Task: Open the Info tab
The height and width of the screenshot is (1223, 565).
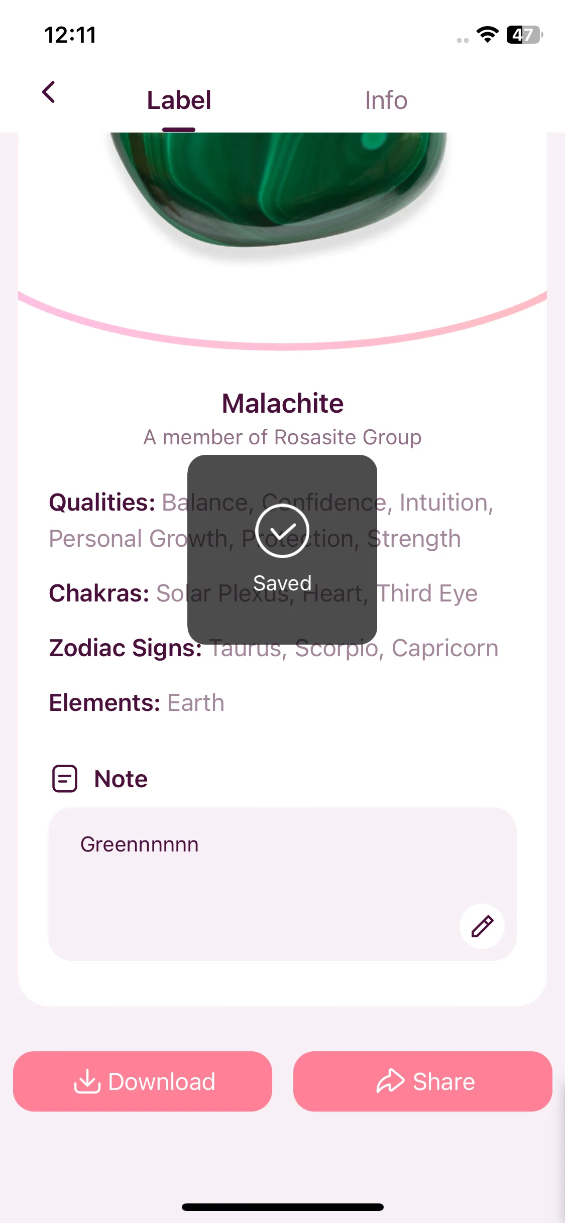Action: click(x=386, y=100)
